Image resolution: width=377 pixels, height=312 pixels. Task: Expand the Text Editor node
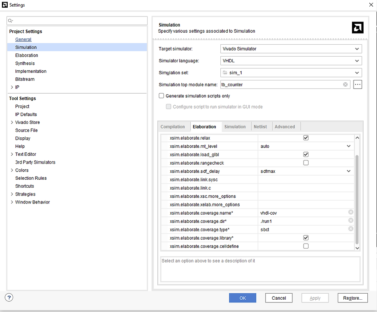(x=12, y=154)
